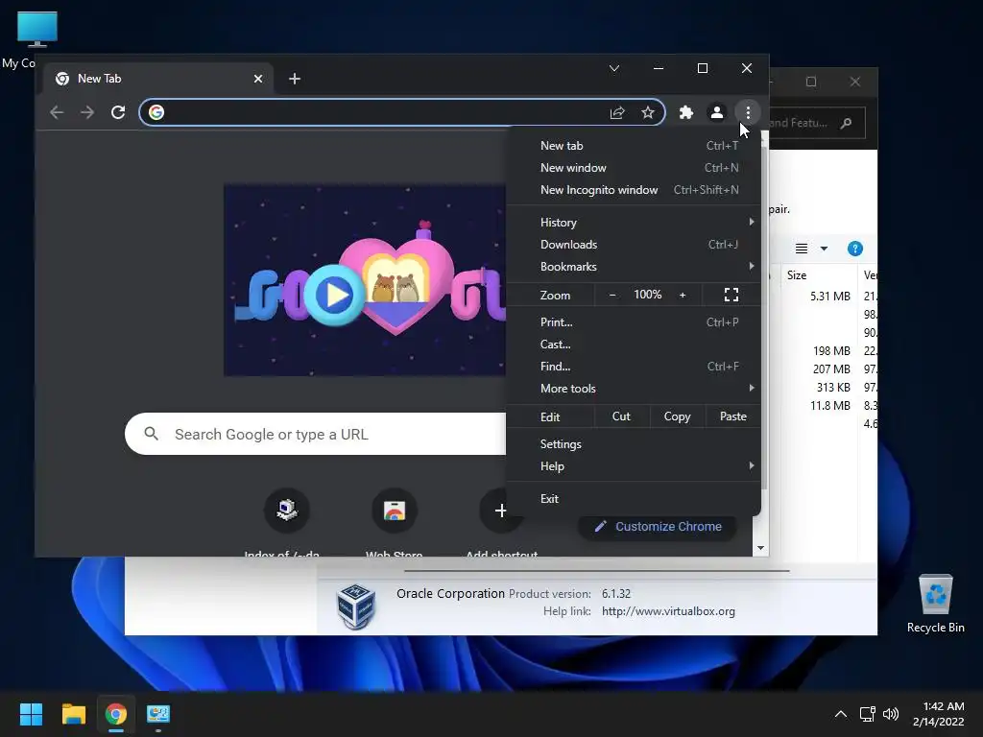Click Chrome page scrollbar down arrow
This screenshot has width=983, height=737.
pos(760,548)
